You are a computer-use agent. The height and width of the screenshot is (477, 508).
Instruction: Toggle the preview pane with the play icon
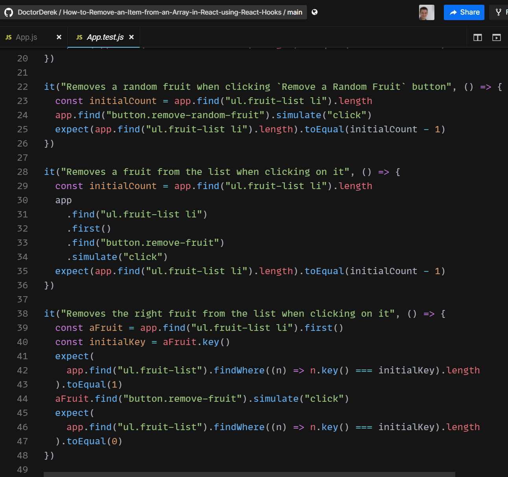pos(497,37)
